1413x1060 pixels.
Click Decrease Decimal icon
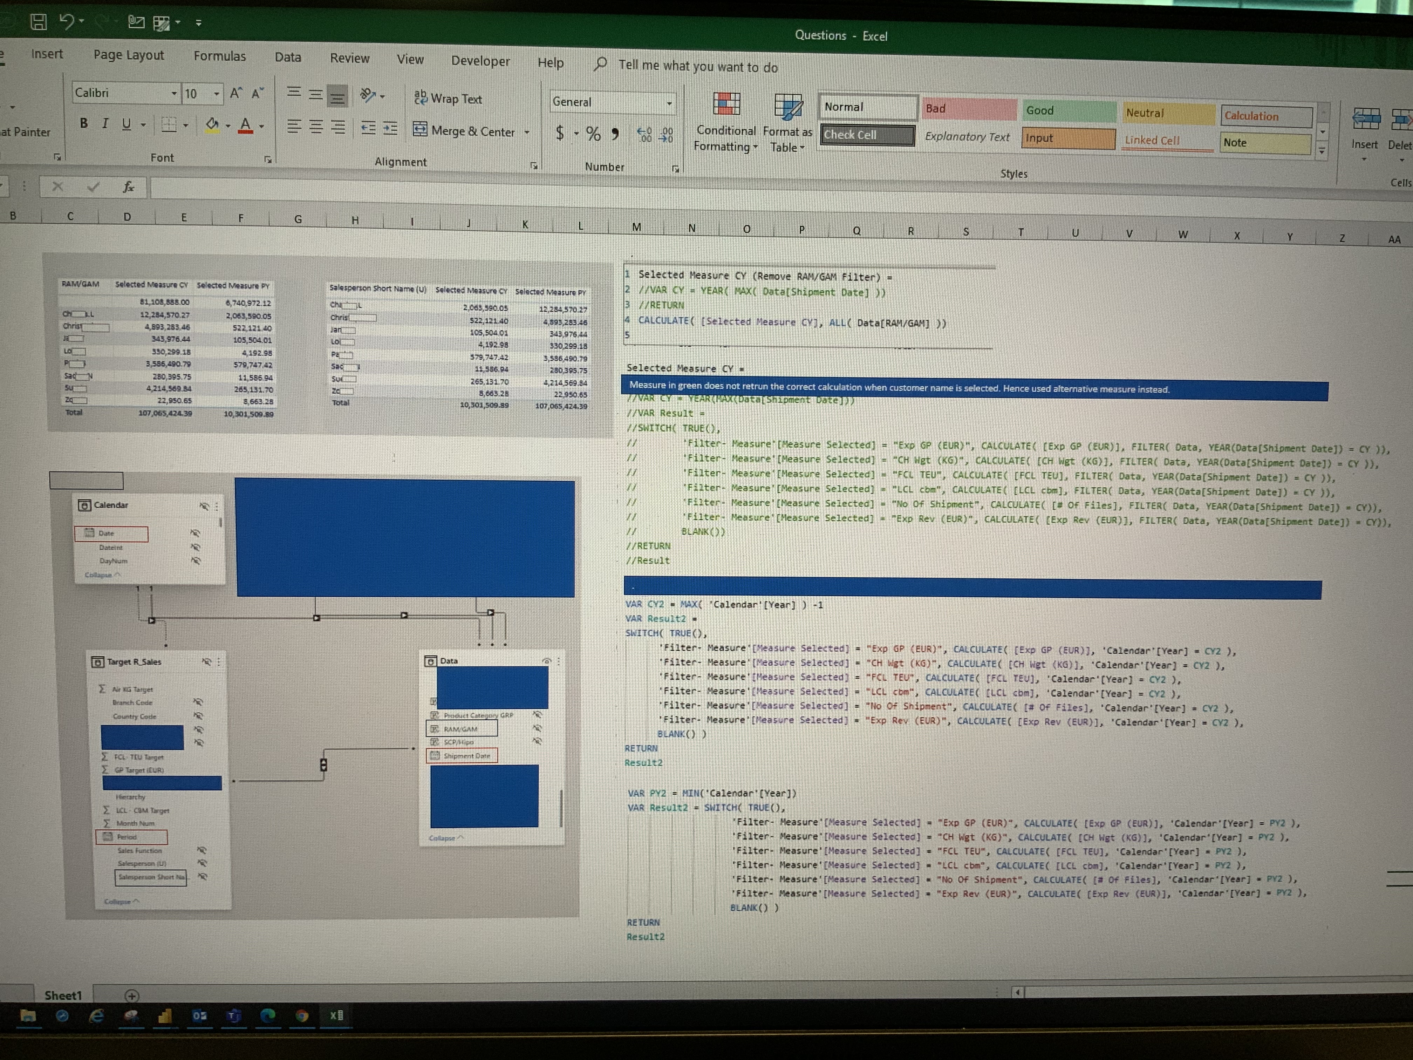coord(666,135)
